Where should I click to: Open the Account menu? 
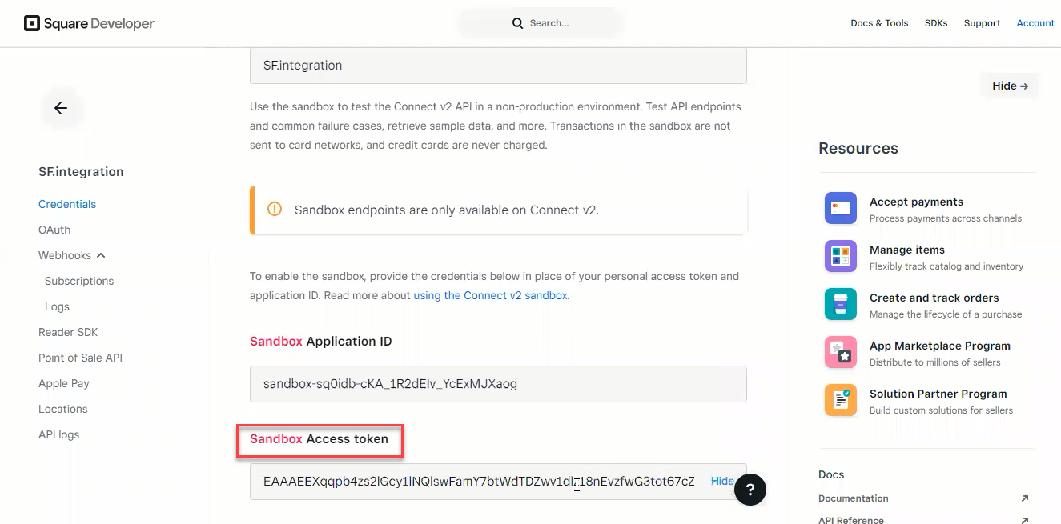[1035, 23]
